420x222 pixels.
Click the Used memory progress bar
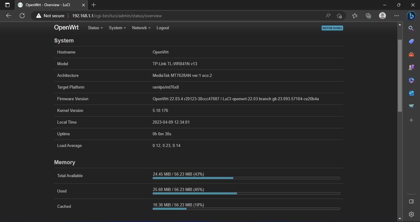tap(246, 193)
